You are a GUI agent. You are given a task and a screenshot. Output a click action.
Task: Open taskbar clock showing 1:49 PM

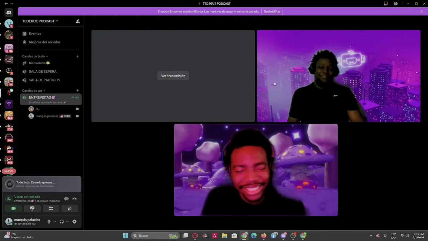tap(419, 236)
